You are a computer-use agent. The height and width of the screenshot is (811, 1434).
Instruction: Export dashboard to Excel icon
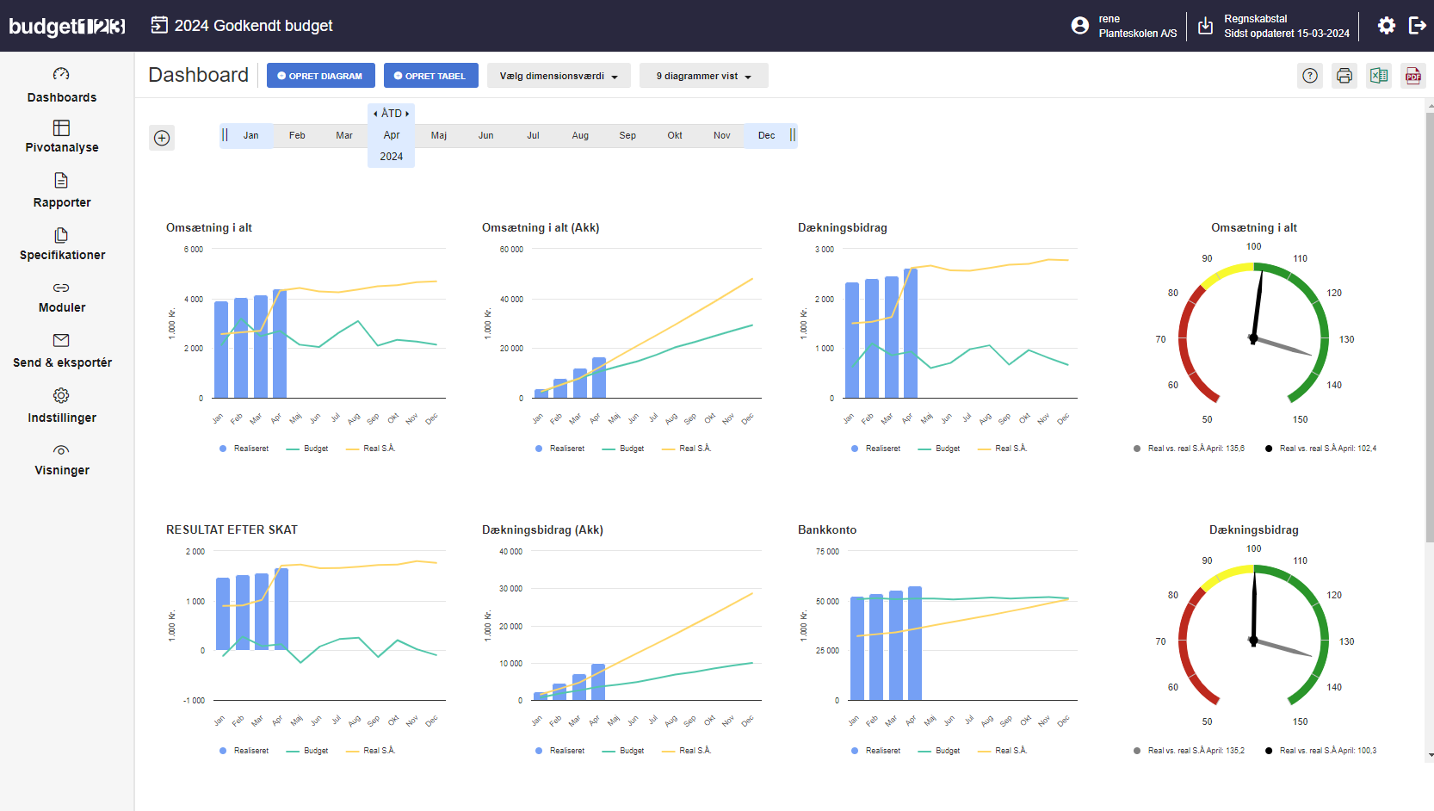(x=1379, y=76)
